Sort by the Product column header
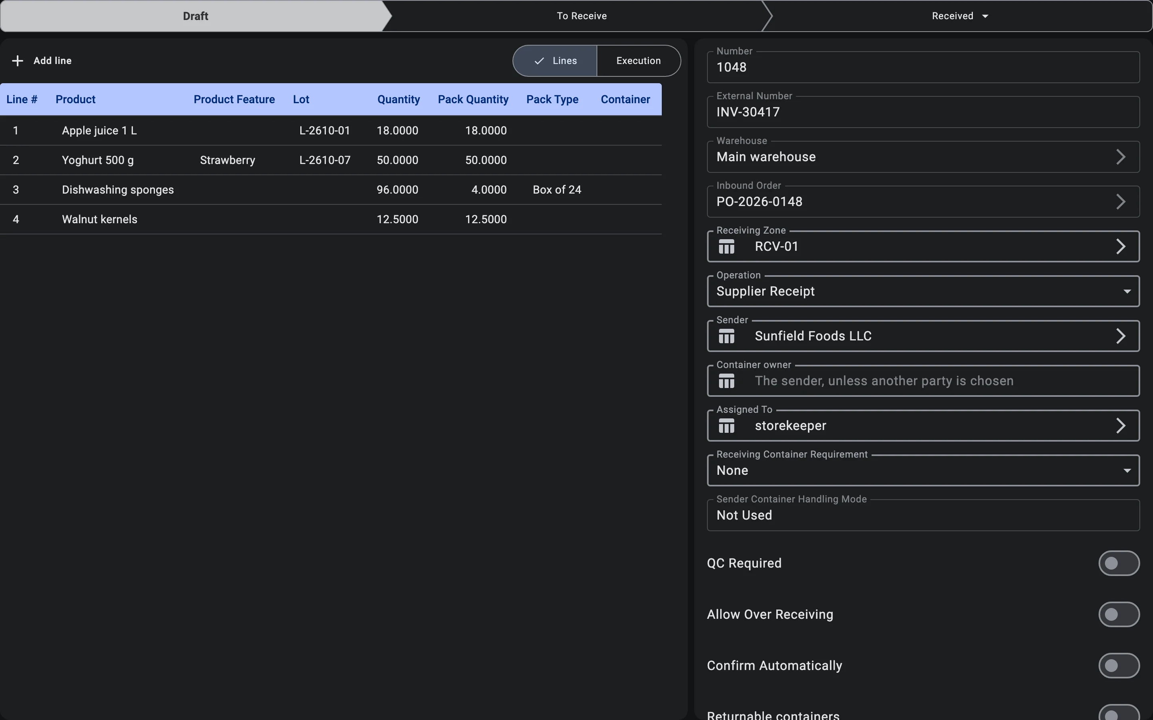Viewport: 1153px width, 720px height. pos(75,100)
